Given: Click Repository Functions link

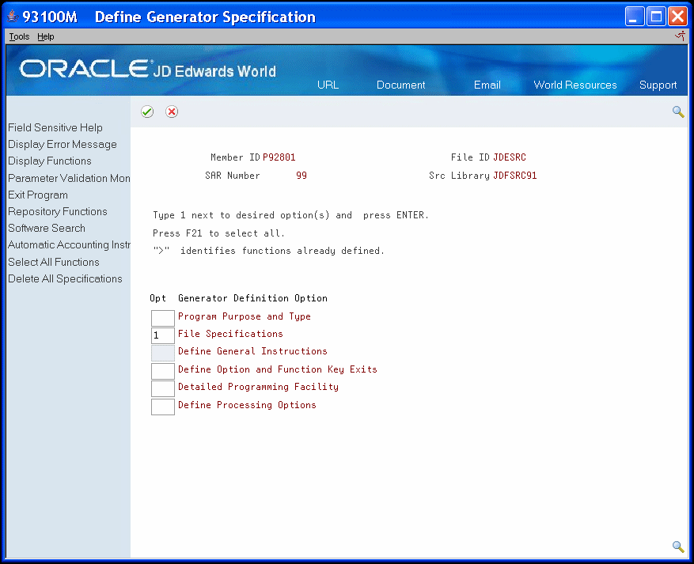Looking at the screenshot, I should click(x=58, y=211).
